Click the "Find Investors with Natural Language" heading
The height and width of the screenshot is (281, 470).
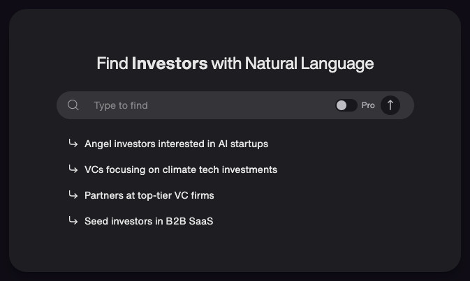click(235, 63)
